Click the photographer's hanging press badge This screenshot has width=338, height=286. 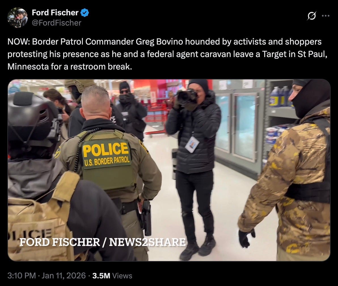coord(192,144)
